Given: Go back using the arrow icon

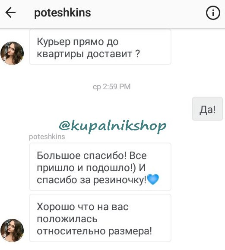Looking at the screenshot, I should point(10,13).
